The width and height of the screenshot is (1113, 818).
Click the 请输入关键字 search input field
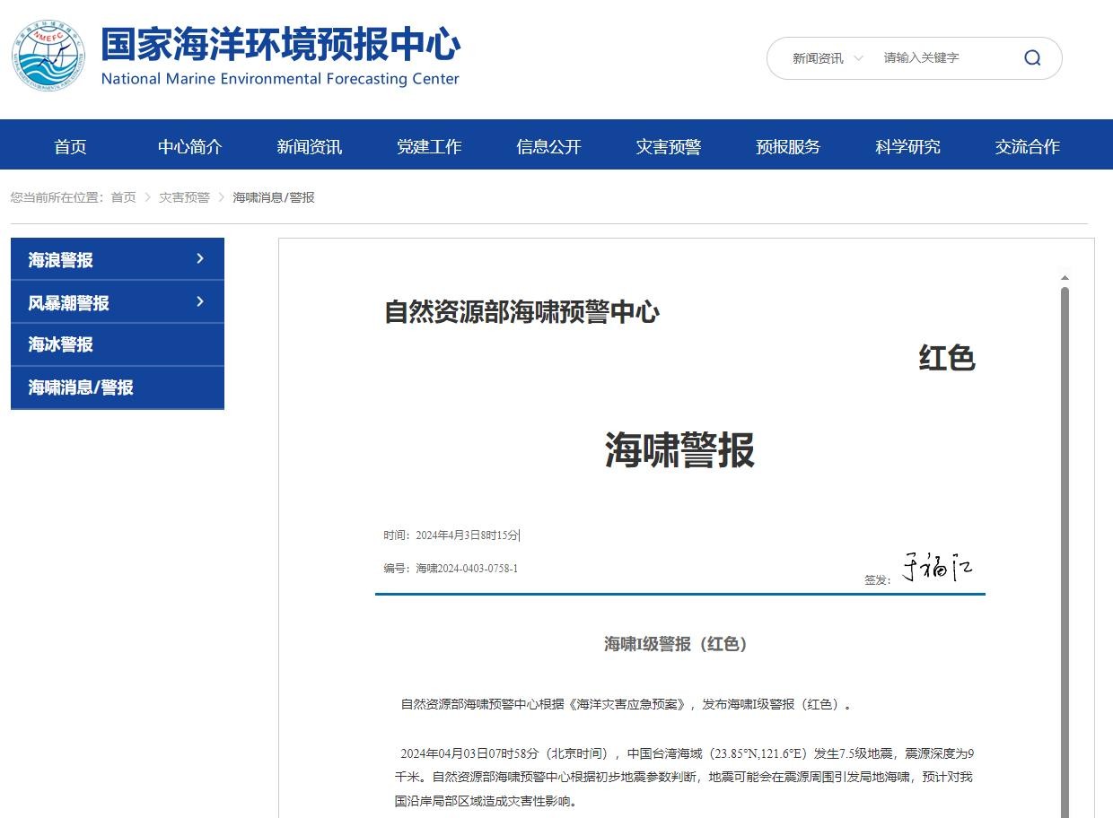tap(942, 58)
